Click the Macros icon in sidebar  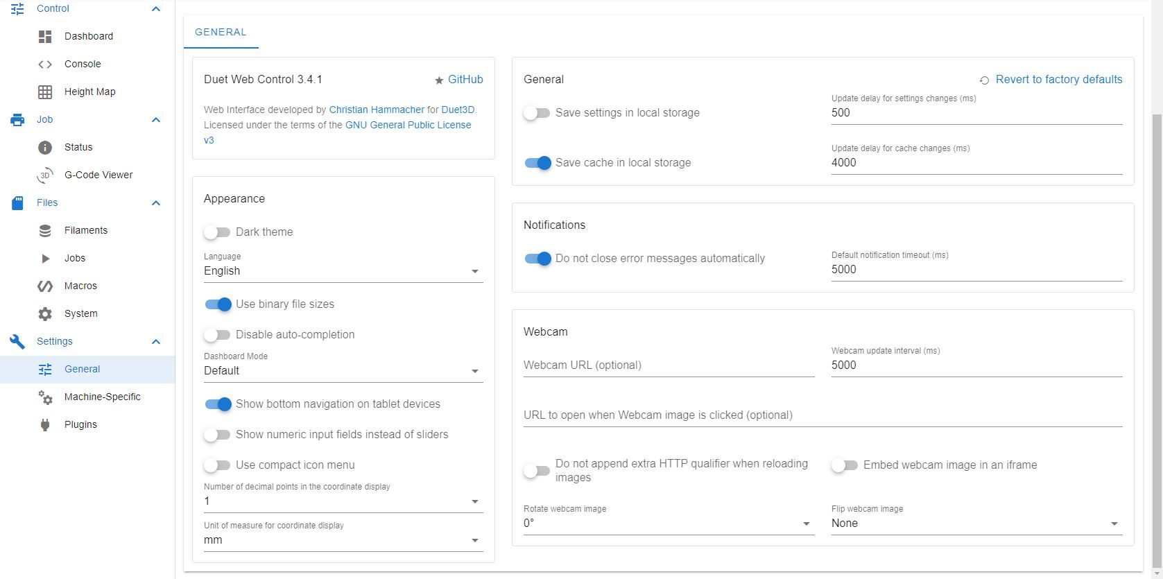tap(45, 286)
